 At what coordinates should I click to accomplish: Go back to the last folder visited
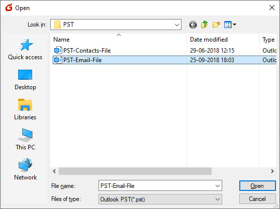pos(193,25)
